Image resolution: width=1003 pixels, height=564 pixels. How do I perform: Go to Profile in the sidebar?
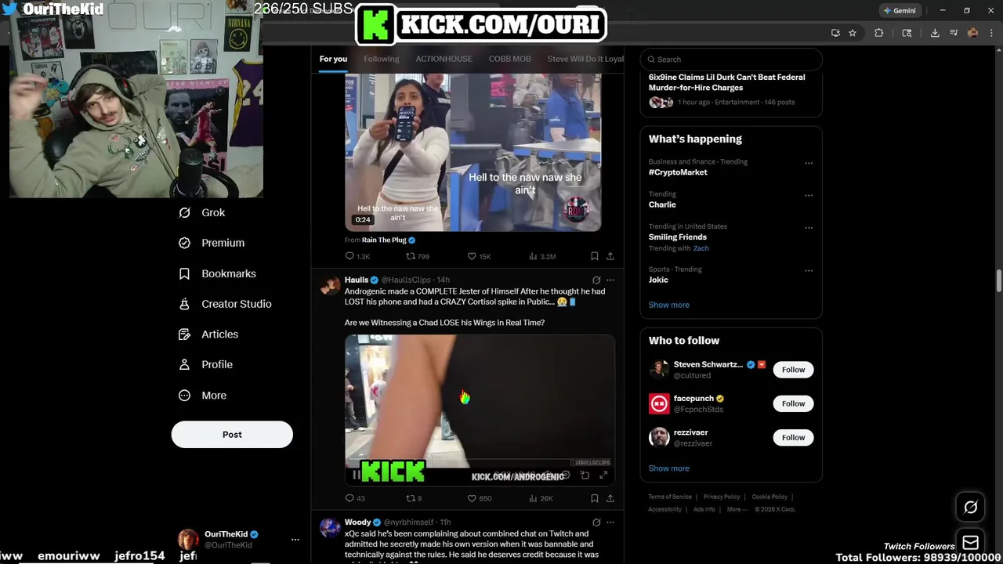click(x=205, y=364)
